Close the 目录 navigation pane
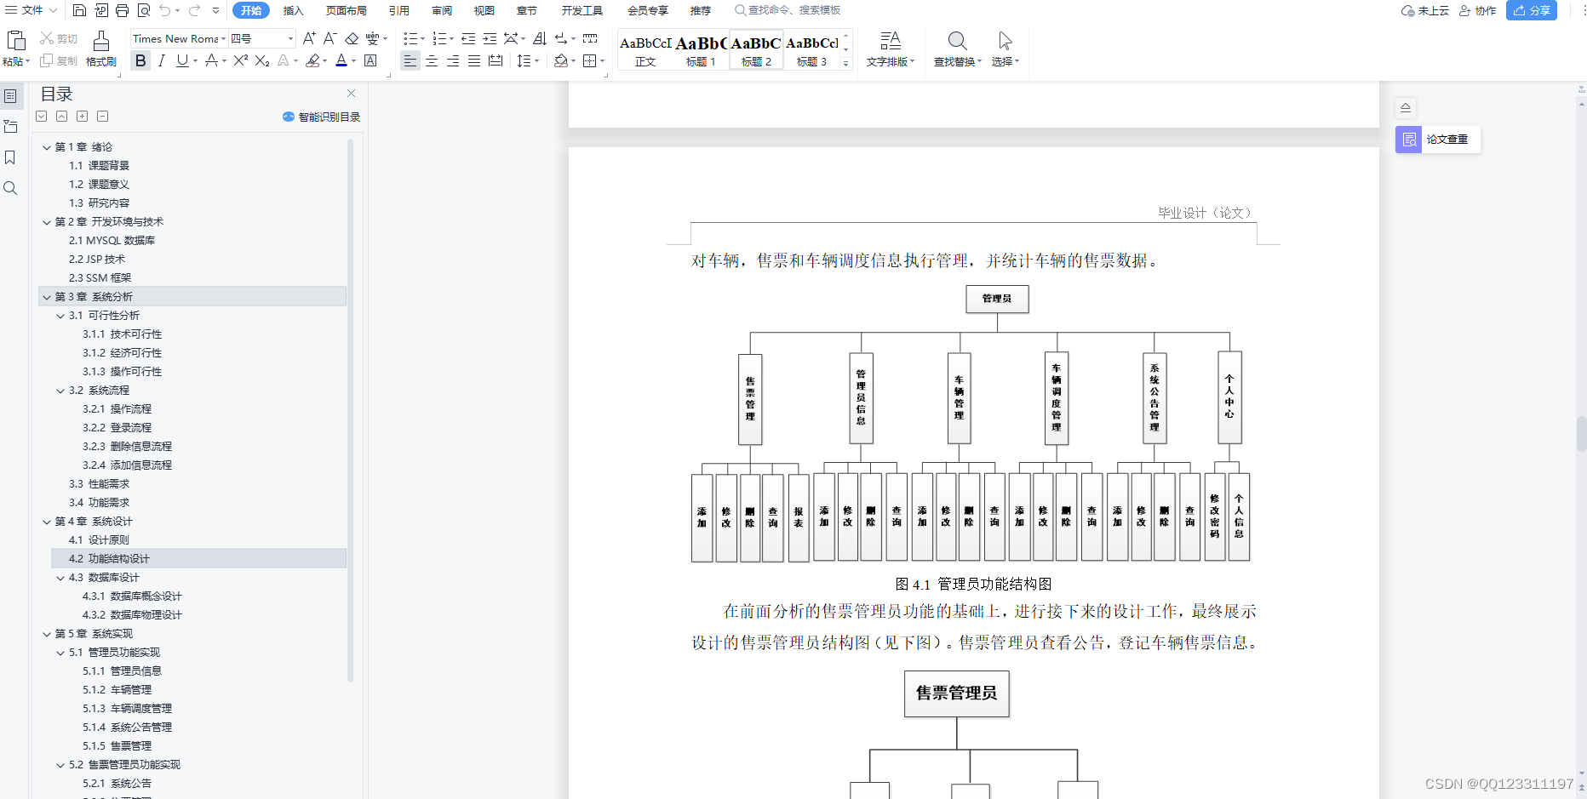Viewport: 1587px width, 799px height. coord(351,94)
